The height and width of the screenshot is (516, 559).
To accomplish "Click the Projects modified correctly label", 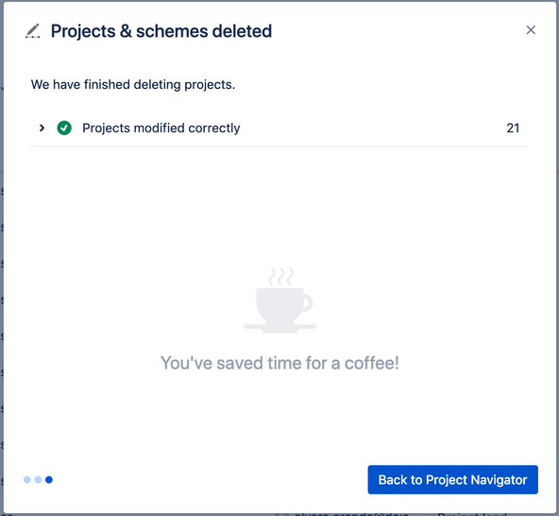I will tap(161, 129).
